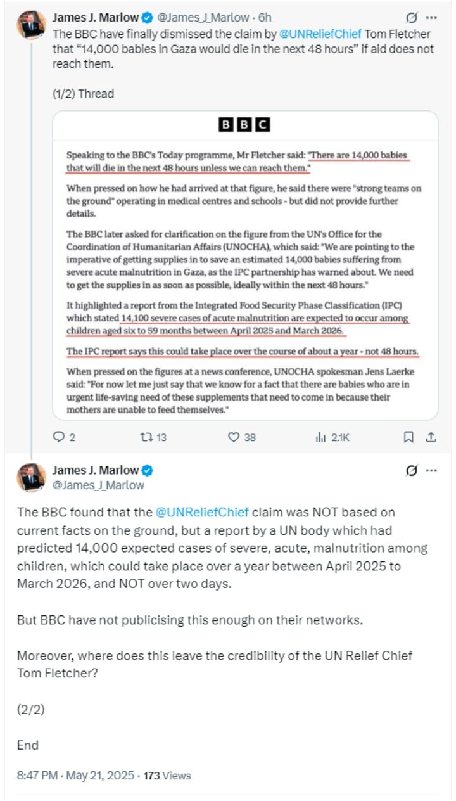Image resolution: width=456 pixels, height=801 pixels.
Task: Click the 173 Views count
Action: 167,775
